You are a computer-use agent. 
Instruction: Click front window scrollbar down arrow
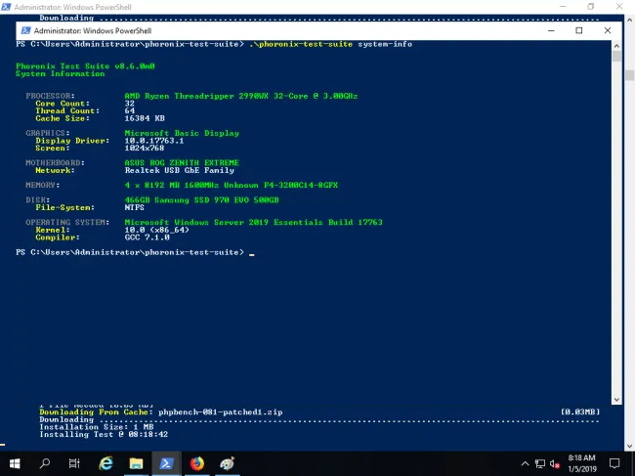point(616,400)
